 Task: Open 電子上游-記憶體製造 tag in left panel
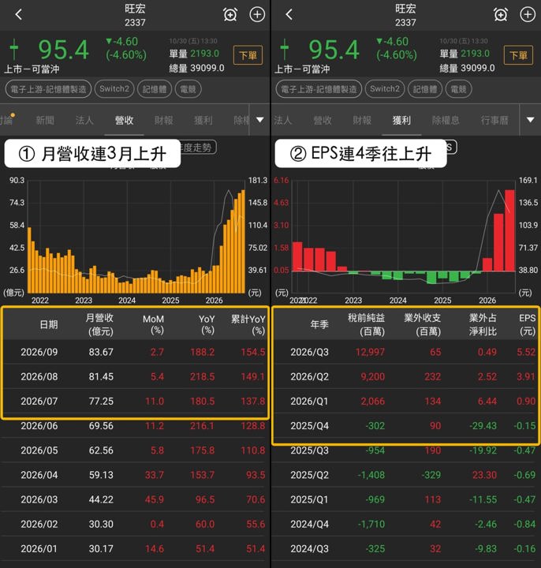pyautogui.click(x=48, y=89)
